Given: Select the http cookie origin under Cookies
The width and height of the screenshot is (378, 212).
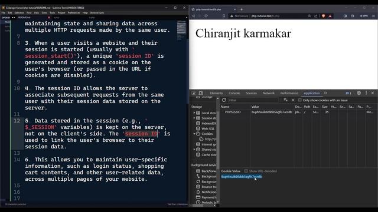Looking at the screenshot, I should 207,139.
